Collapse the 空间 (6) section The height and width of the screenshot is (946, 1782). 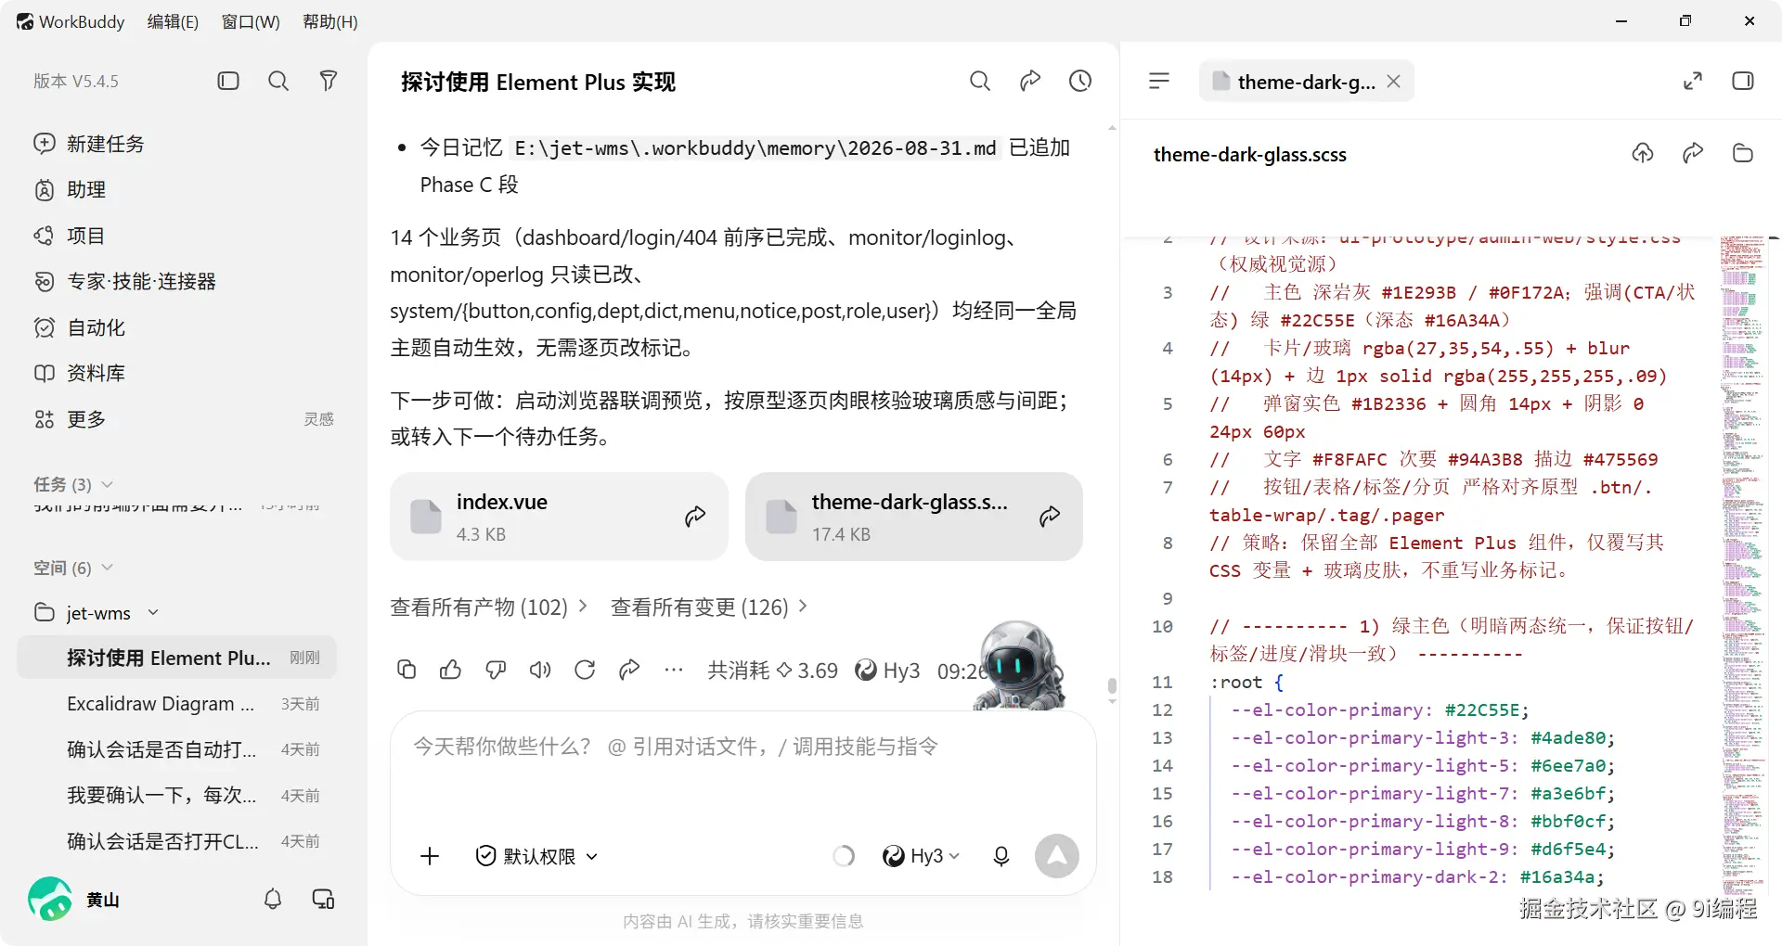click(73, 568)
